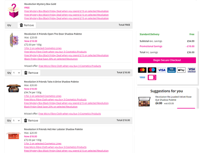Open second Free Mystery Box deal link under Mystery Box Gold
The width and height of the screenshot is (223, 153).
(x=67, y=15)
